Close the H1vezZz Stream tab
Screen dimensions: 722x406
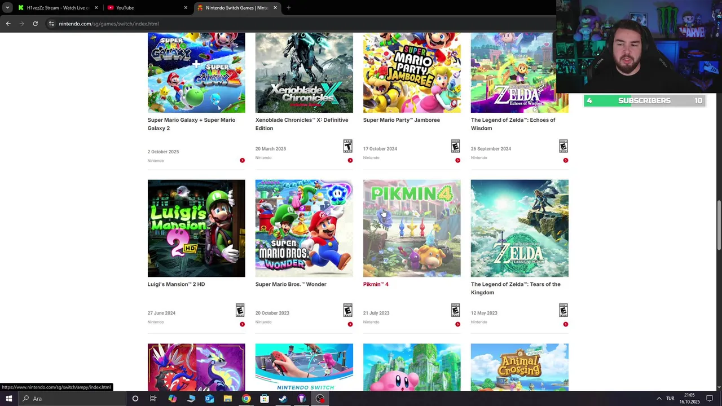click(96, 8)
